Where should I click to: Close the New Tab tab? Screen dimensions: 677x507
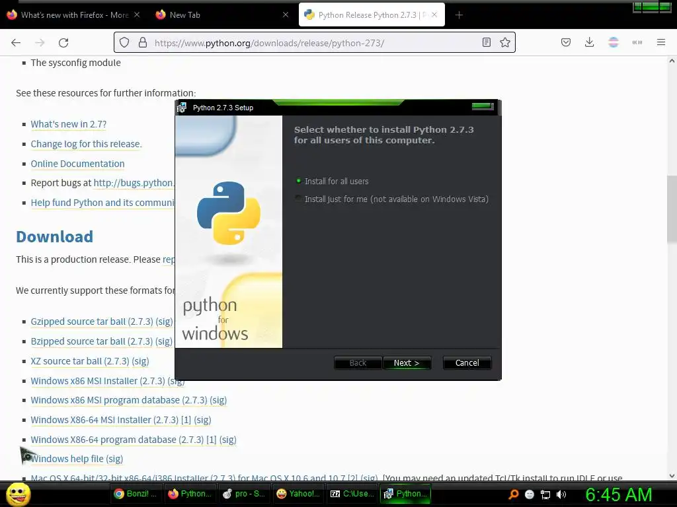pyautogui.click(x=286, y=15)
